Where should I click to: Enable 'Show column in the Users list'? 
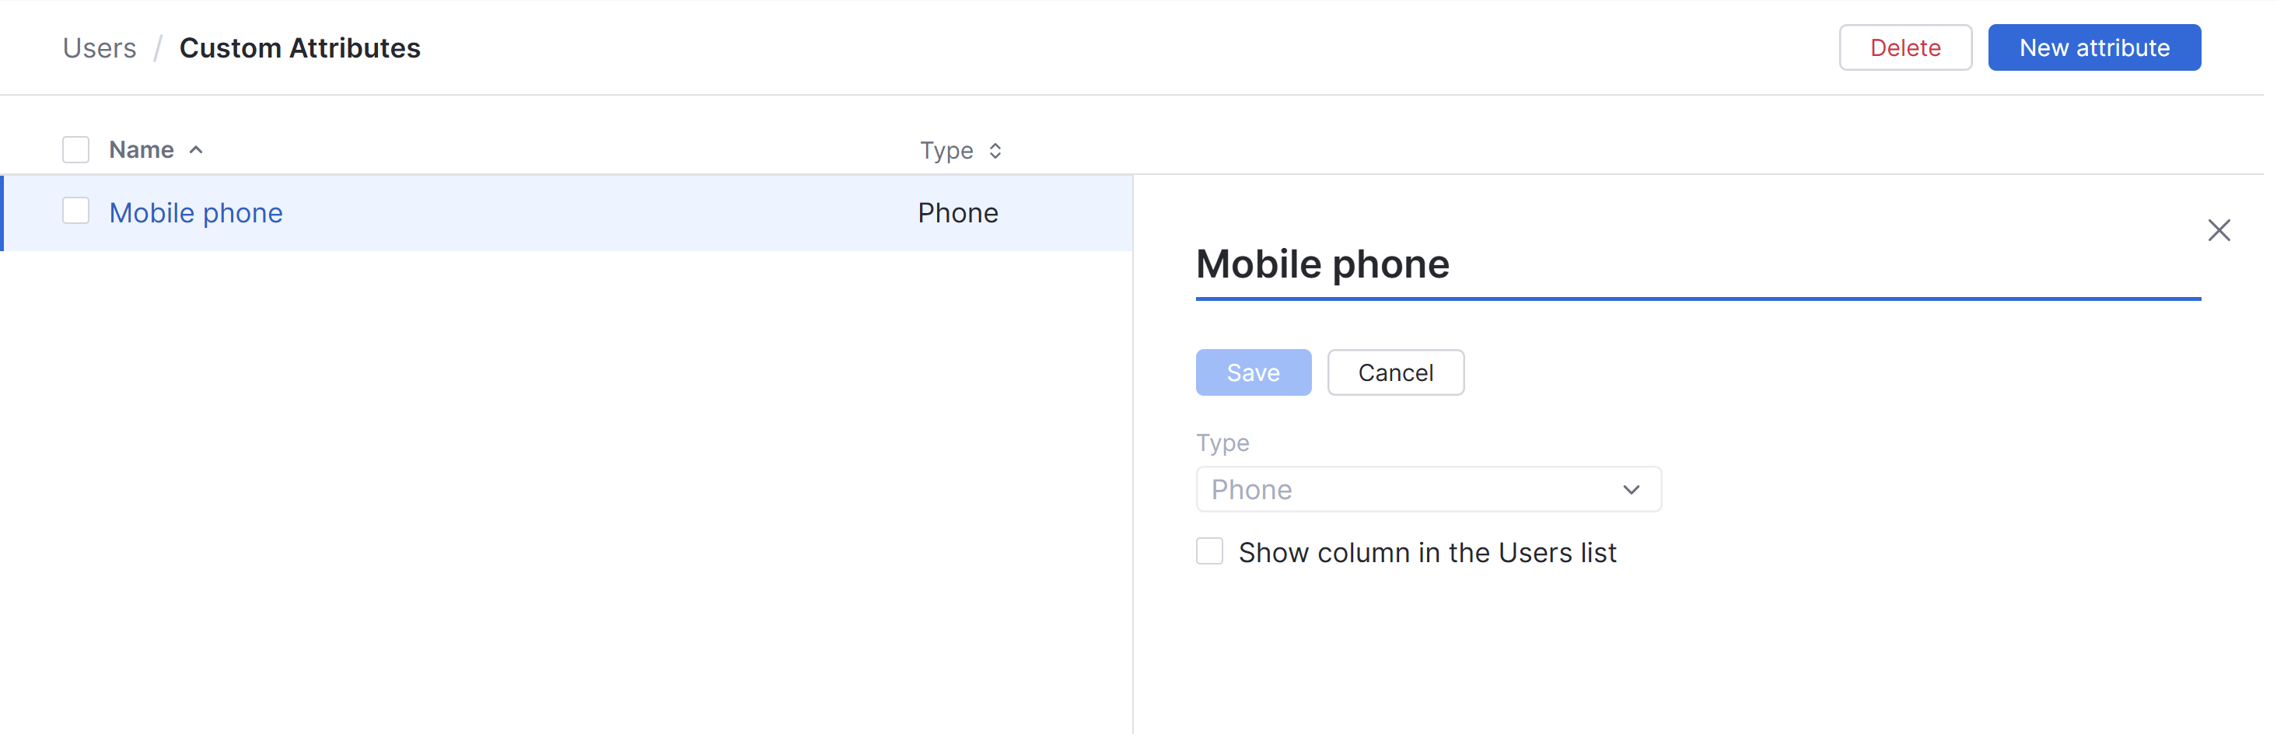[x=1209, y=551]
